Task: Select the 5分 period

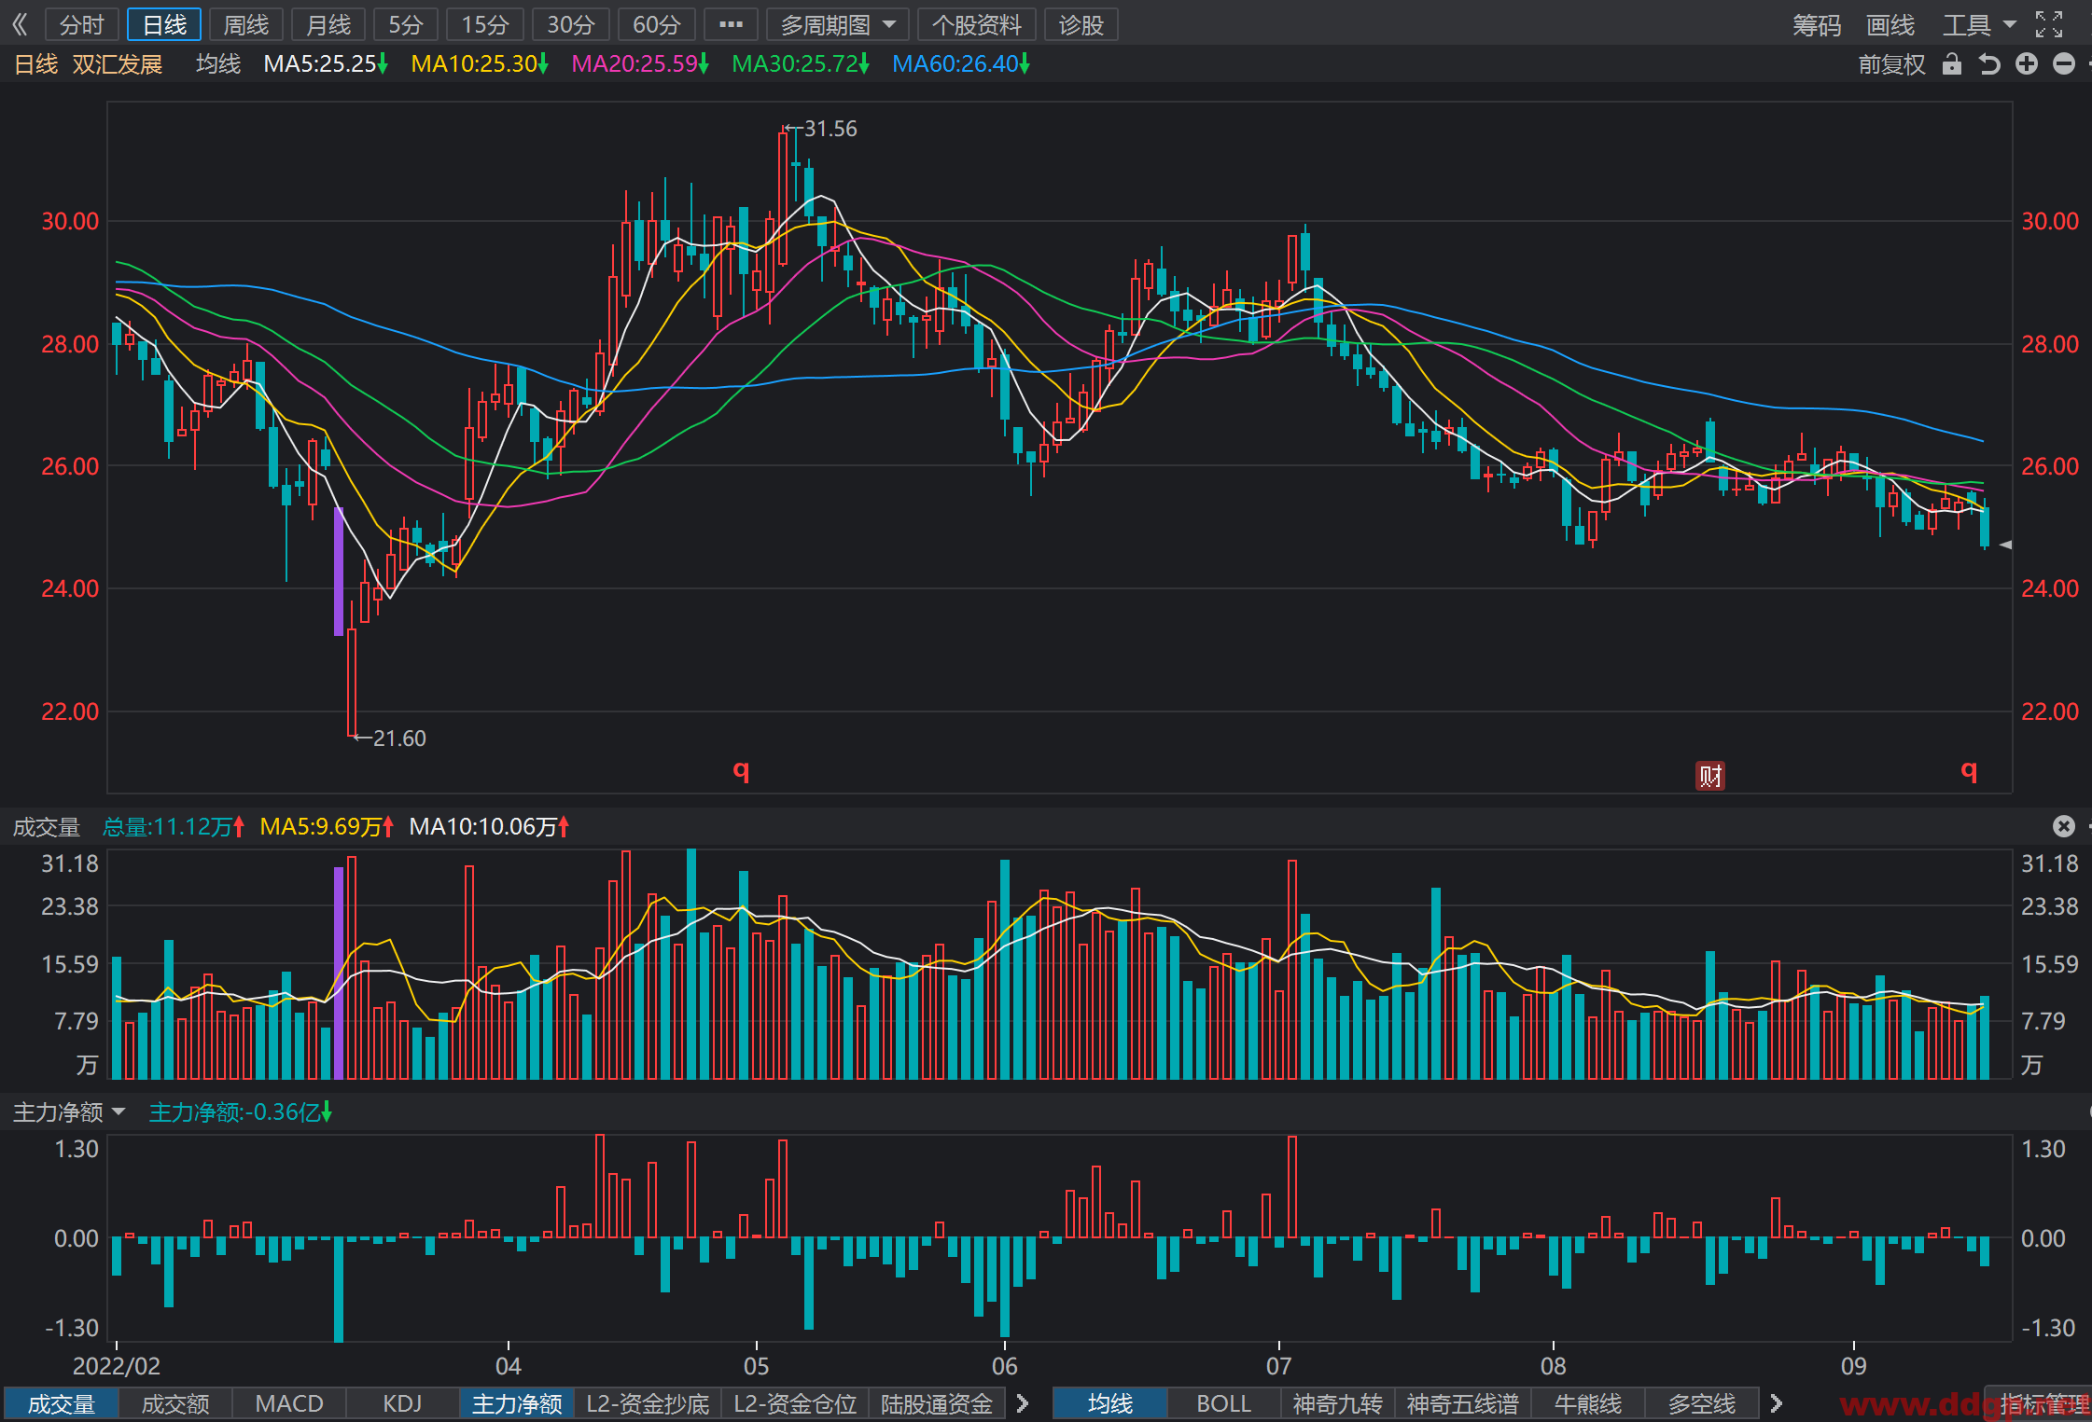Action: pyautogui.click(x=406, y=24)
